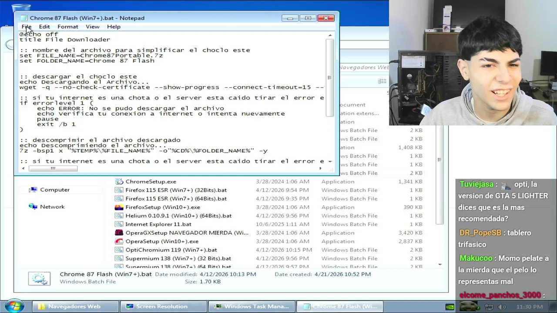Click the 11:30 PM taskbar clock
Image resolution: width=557 pixels, height=313 pixels.
pyautogui.click(x=529, y=306)
